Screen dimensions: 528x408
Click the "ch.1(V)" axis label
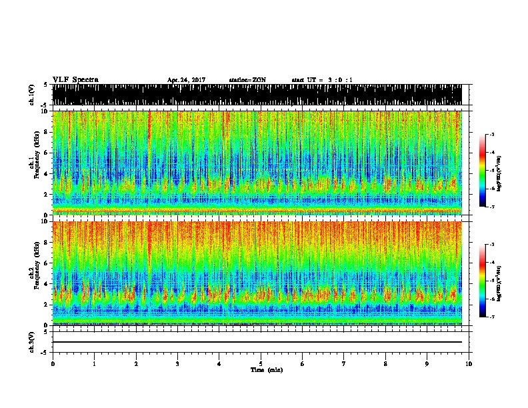[x=32, y=95]
